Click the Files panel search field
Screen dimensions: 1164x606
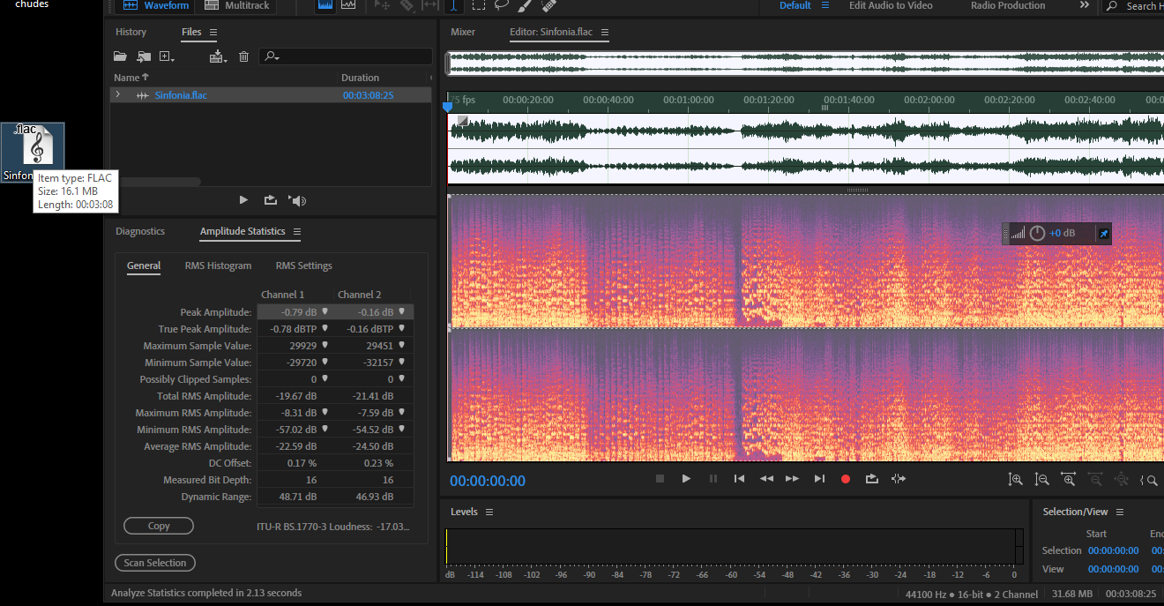coord(353,56)
